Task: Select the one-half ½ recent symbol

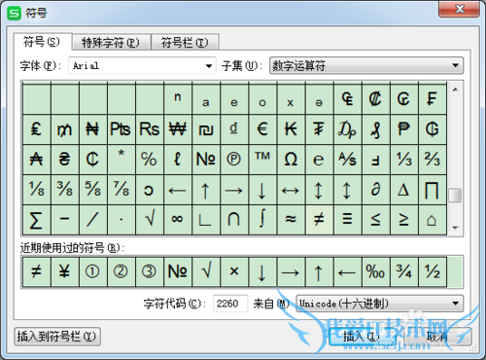Action: [433, 271]
